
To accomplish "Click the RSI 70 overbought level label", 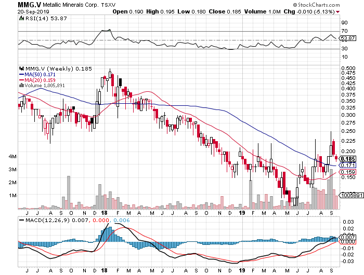I will (x=344, y=31).
